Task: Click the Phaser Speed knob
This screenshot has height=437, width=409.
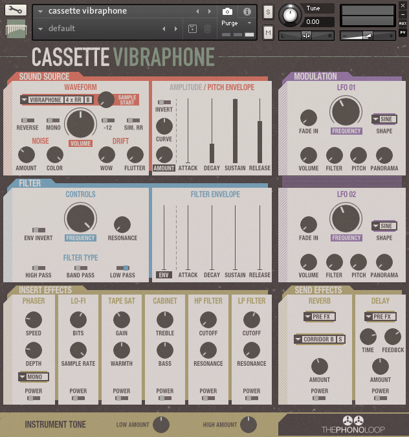Action: pos(34,320)
